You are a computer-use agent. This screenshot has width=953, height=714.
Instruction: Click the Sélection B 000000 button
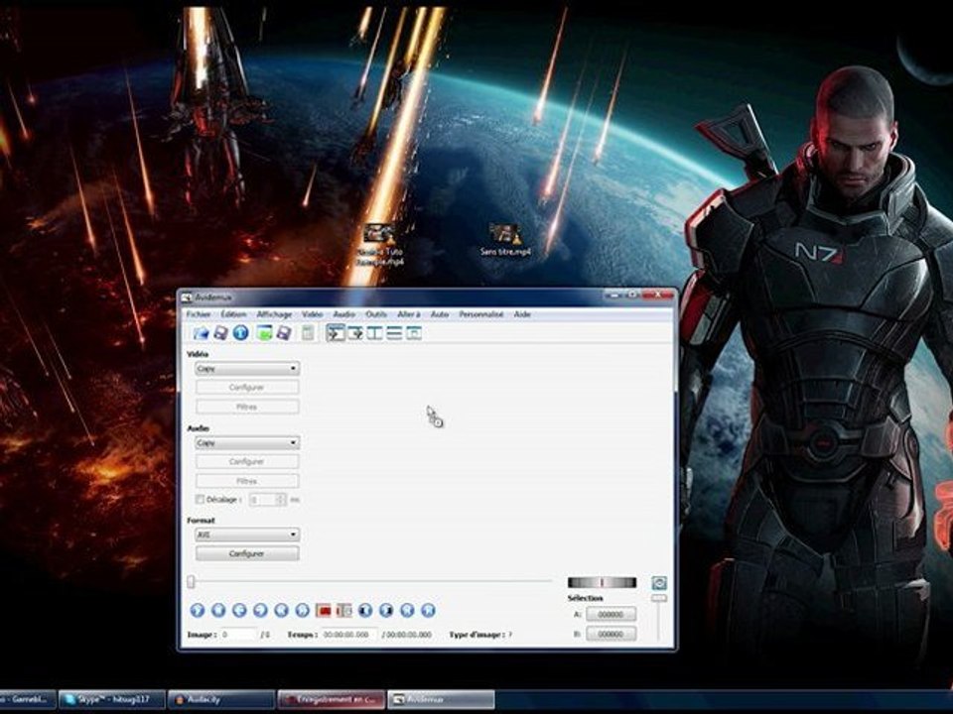(x=611, y=634)
